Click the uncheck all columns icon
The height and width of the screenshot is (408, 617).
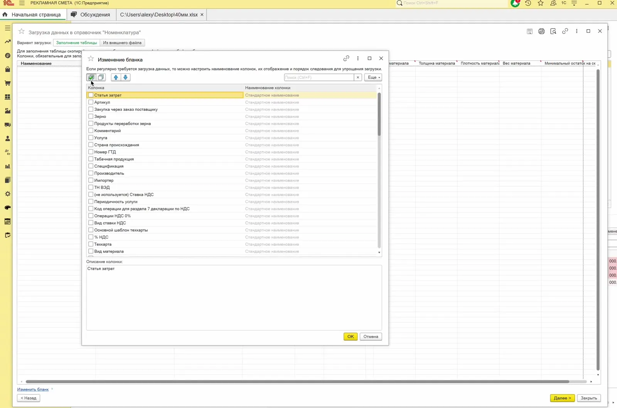[101, 77]
